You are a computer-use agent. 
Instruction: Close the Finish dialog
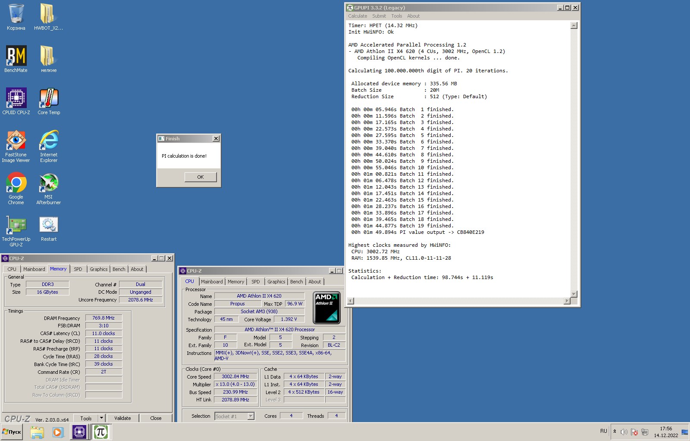click(216, 139)
